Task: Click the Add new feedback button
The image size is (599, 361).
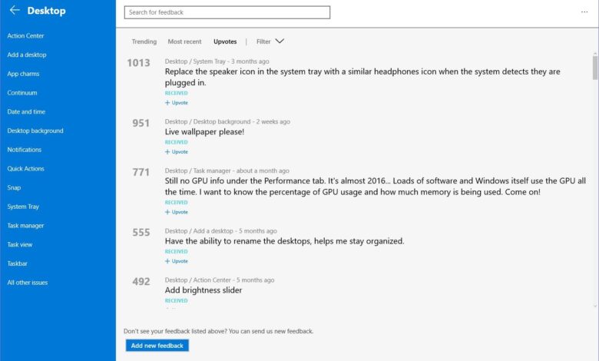Action: coord(157,346)
